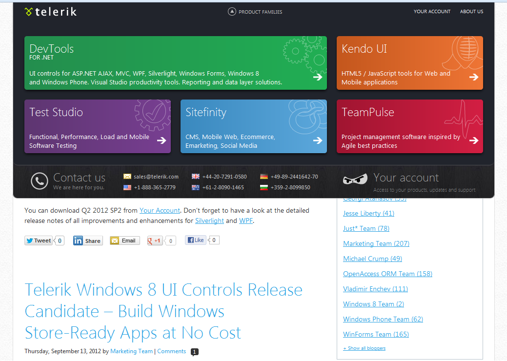Open blogger Marketing Team (207)

376,244
